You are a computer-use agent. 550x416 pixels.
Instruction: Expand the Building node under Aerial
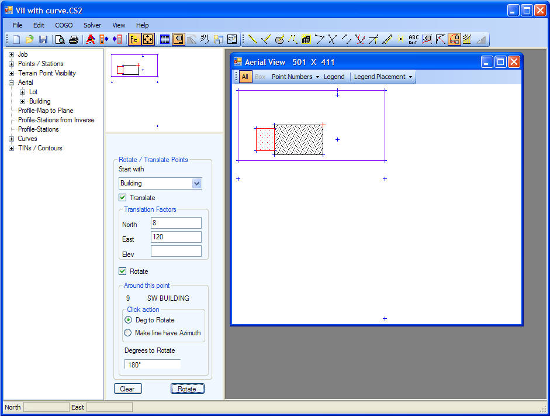[x=22, y=101]
